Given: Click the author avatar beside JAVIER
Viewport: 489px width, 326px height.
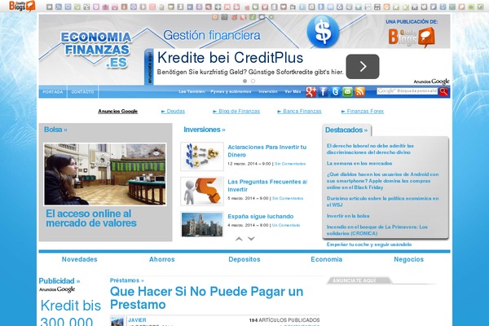Looking at the screenshot, I should point(118,321).
